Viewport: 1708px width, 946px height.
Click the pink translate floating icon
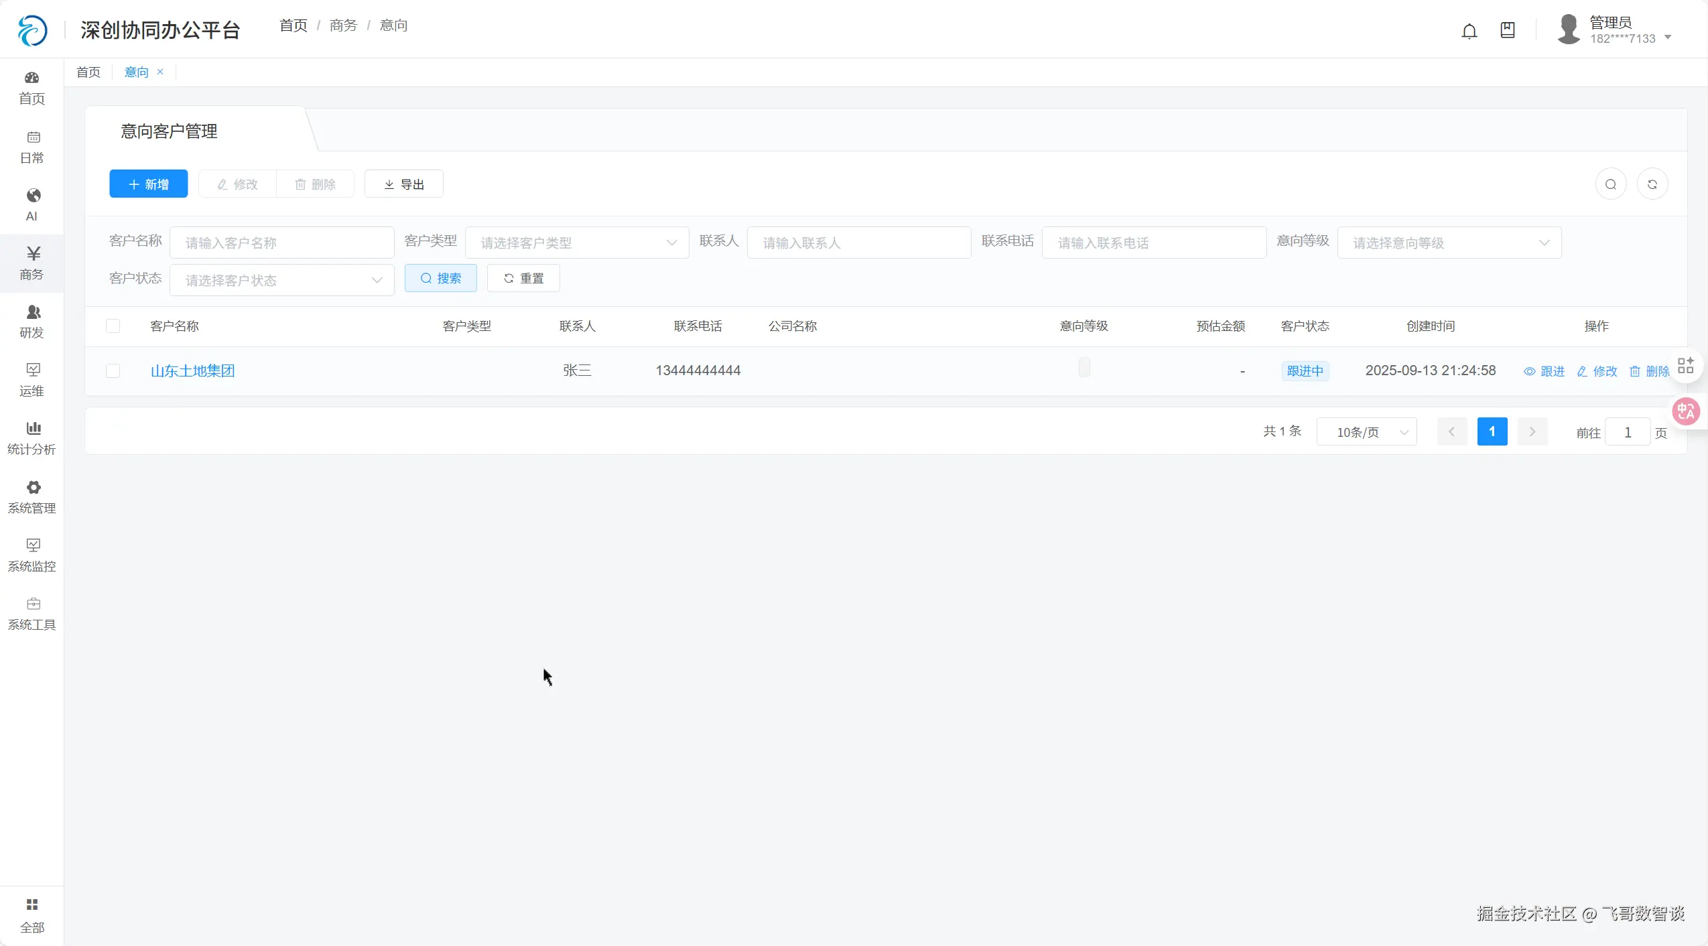(x=1685, y=411)
